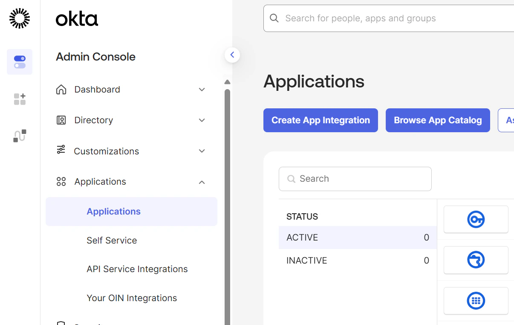Click the global search field for people and apps

pyautogui.click(x=384, y=18)
